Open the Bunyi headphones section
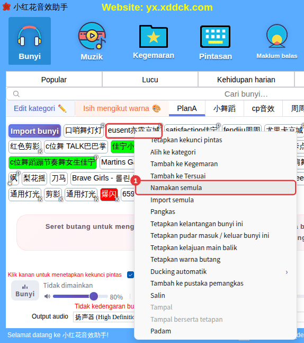Viewport: 304px width, 343px height. (x=30, y=41)
